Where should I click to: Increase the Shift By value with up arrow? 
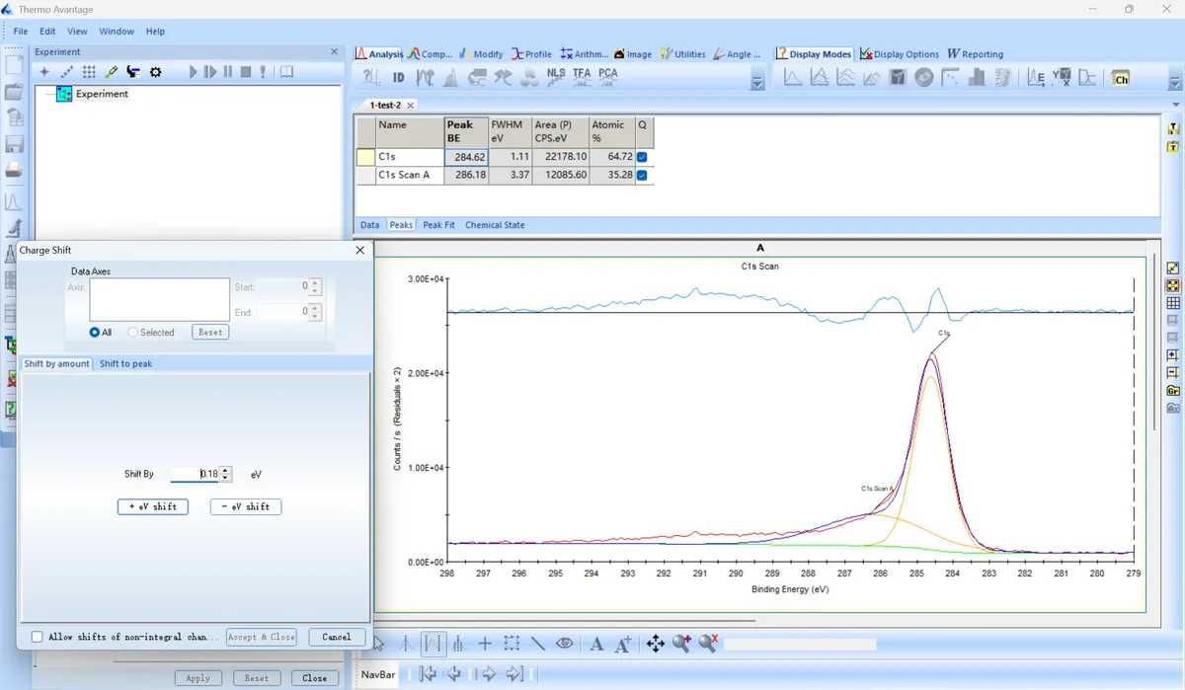(x=227, y=470)
